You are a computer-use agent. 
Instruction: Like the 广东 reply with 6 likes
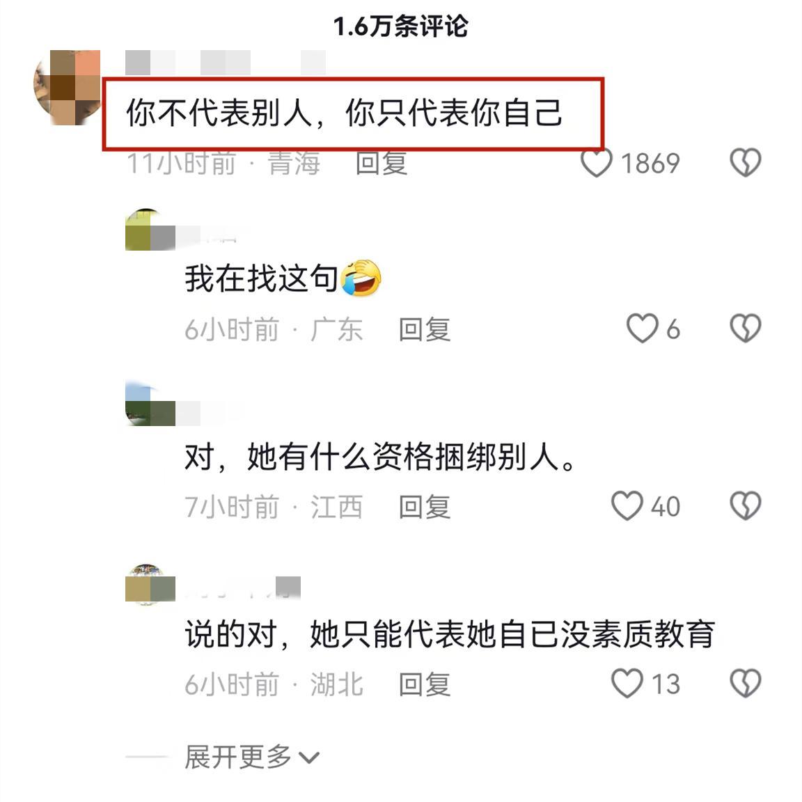click(643, 329)
